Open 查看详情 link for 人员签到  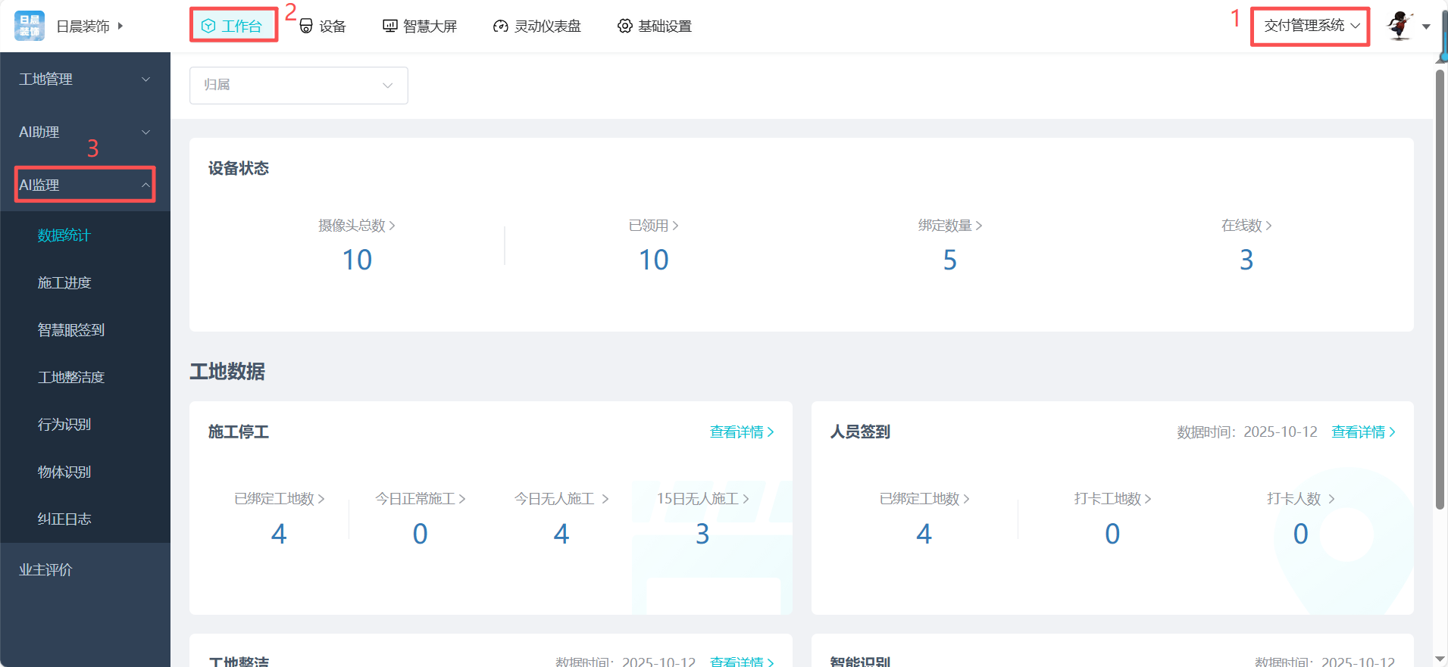point(1363,432)
